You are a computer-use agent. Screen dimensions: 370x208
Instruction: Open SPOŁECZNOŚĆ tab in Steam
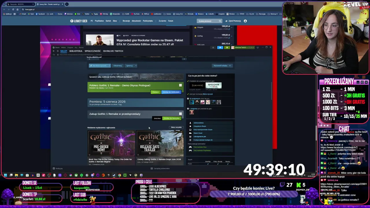92,51
